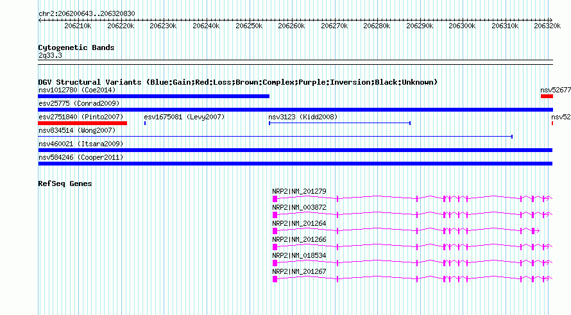
Task: Select first exon block of NRP2|NM_201264
Action: 275,230
